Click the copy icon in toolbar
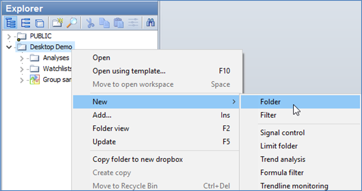Viewport: 362px width, 191px height. (x=104, y=23)
